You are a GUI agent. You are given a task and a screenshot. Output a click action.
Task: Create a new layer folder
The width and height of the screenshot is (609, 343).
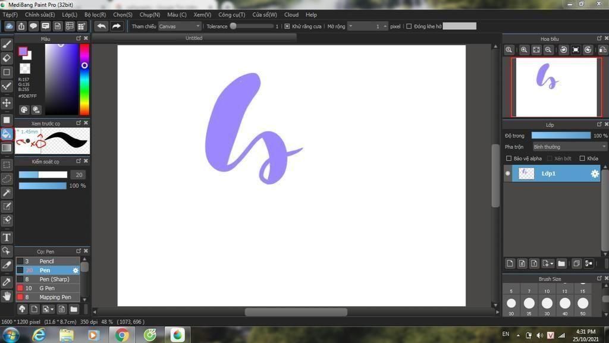561,263
